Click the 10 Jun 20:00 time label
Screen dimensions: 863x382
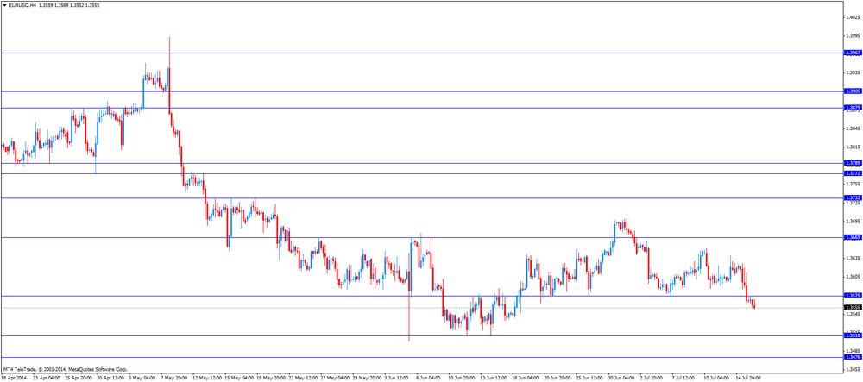[x=461, y=379]
